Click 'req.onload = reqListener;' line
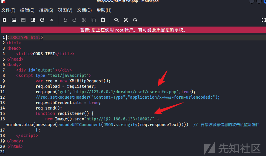The width and height of the screenshot is (266, 156). pyautogui.click(x=66, y=86)
